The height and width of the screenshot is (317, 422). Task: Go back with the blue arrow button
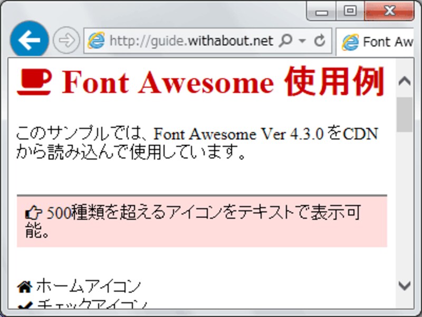[x=30, y=40]
